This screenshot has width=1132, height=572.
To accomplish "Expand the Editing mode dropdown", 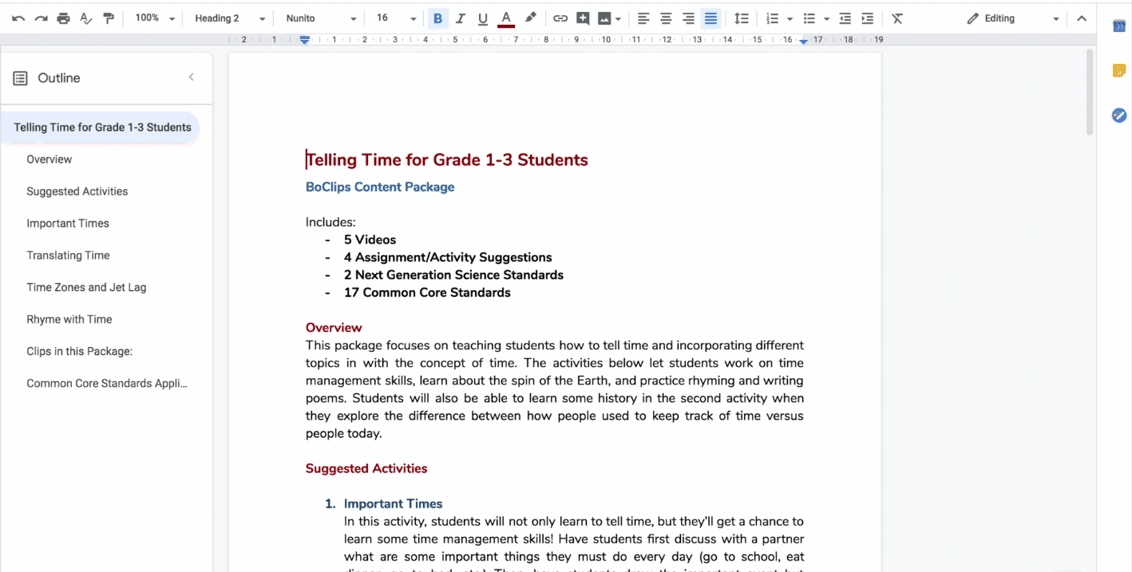I will pyautogui.click(x=1012, y=18).
